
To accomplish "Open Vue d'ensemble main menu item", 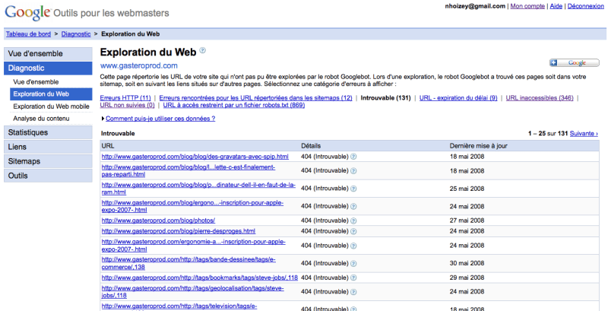I will pyautogui.click(x=48, y=54).
